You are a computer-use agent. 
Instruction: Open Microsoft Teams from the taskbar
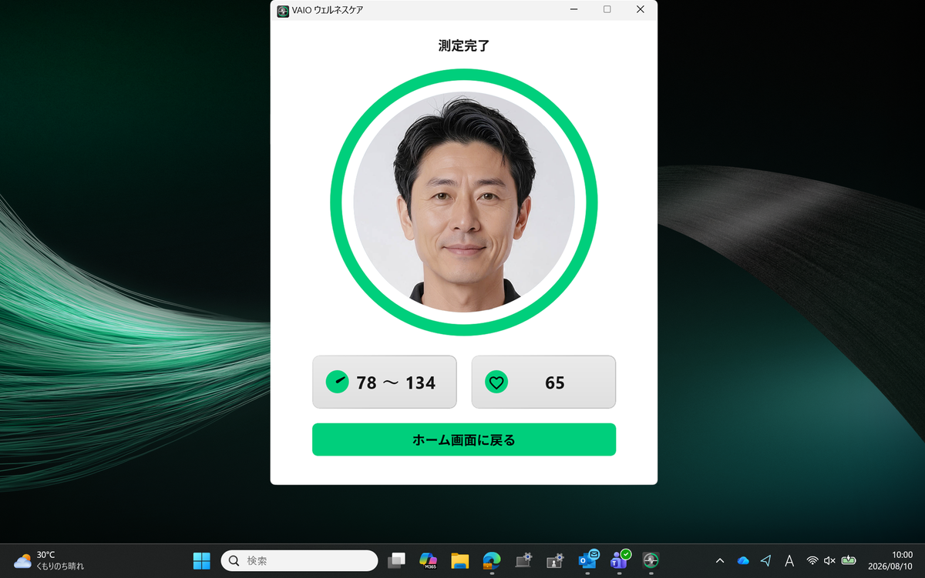pyautogui.click(x=620, y=560)
